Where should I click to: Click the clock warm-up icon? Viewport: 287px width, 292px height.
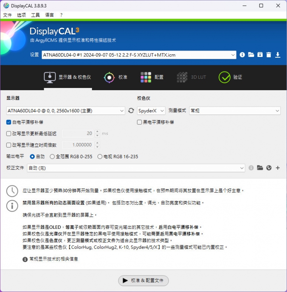point(12,191)
